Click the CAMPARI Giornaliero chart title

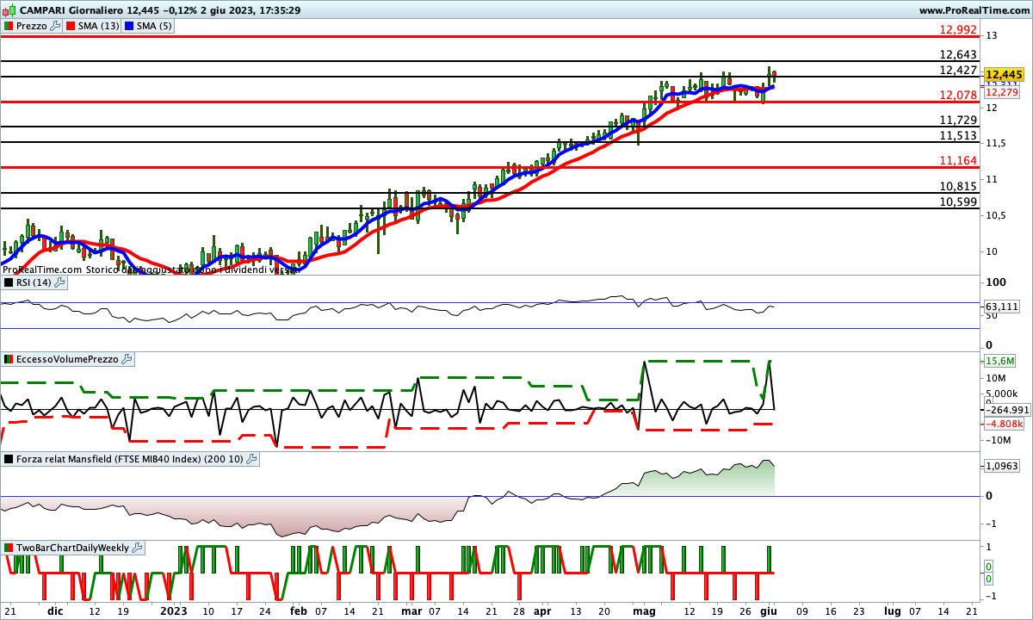coord(71,10)
